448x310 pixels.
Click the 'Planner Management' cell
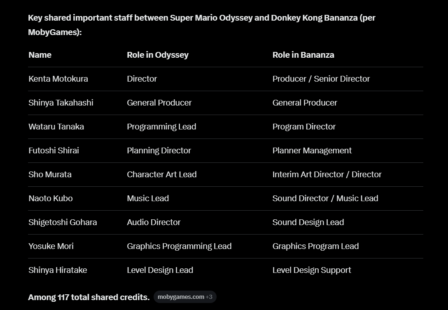[312, 150]
